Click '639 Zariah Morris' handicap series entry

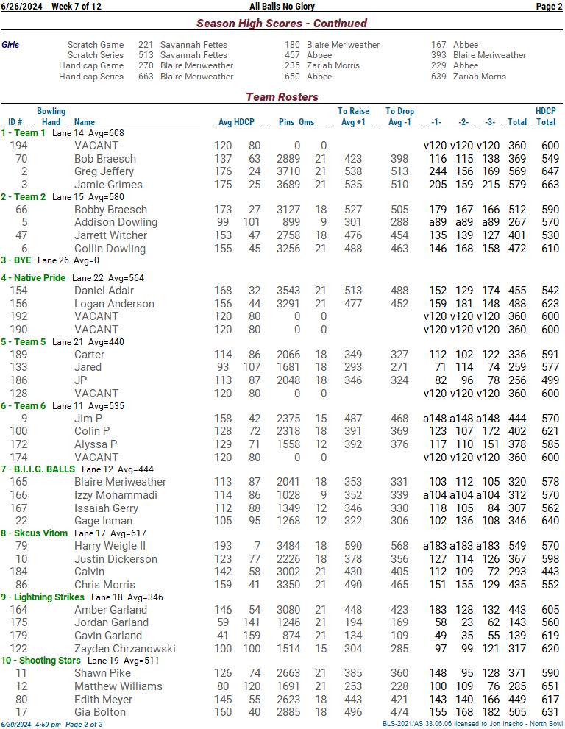click(x=469, y=77)
